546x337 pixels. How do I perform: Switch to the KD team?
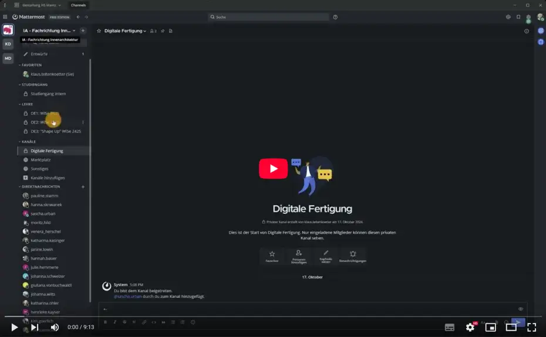(8, 44)
